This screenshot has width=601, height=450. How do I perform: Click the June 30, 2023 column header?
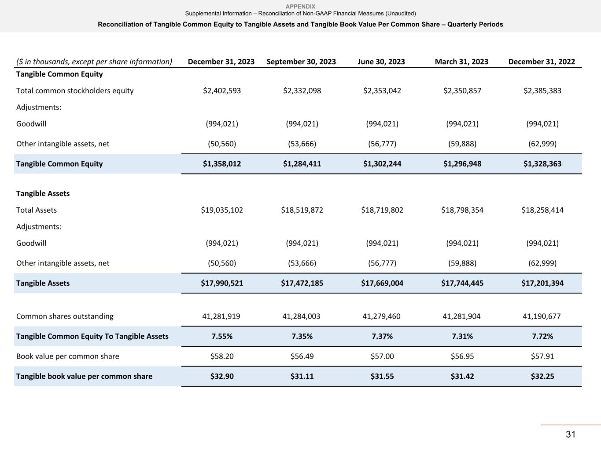[381, 62]
